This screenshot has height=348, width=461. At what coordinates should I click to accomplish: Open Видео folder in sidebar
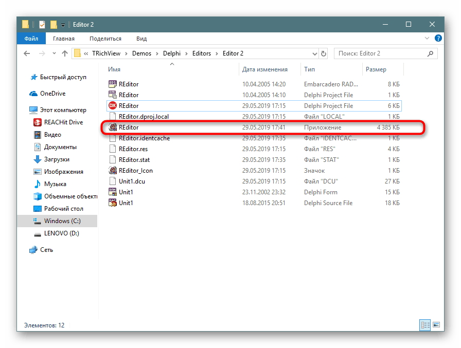pos(48,135)
